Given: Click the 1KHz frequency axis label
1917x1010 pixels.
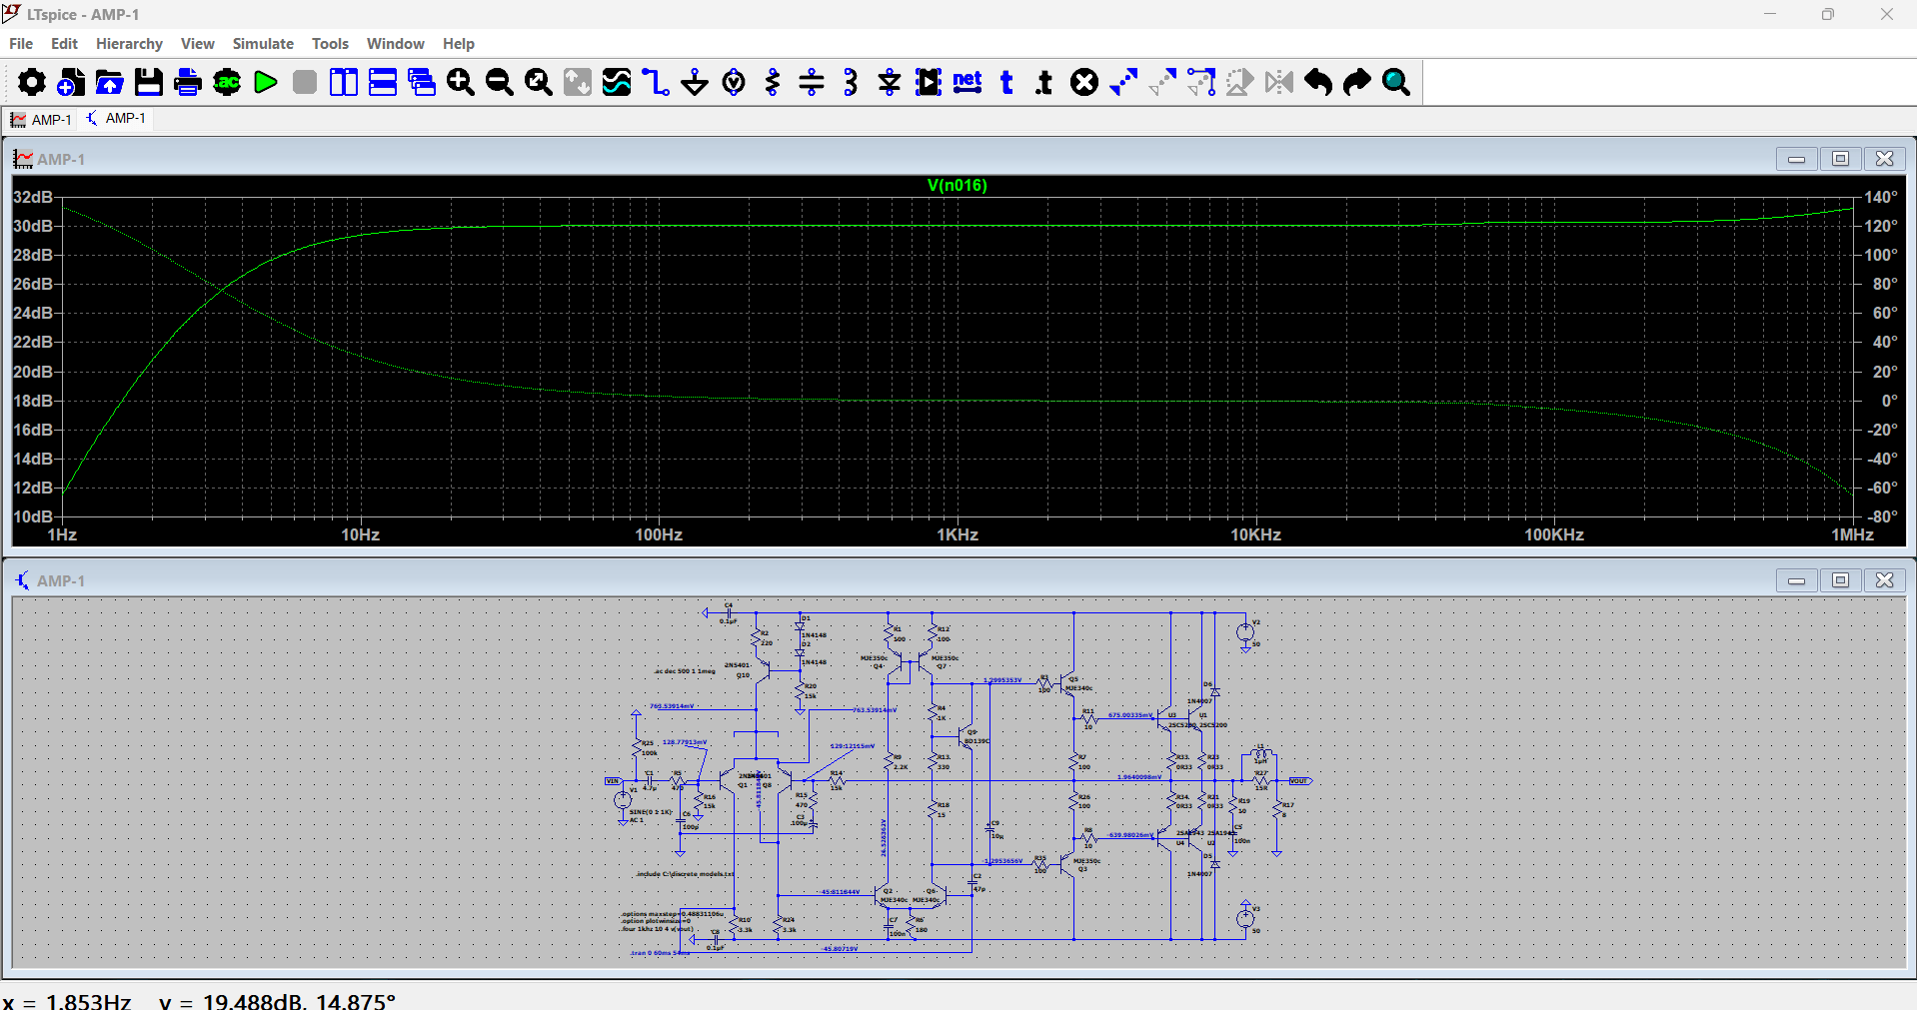Looking at the screenshot, I should [x=958, y=534].
